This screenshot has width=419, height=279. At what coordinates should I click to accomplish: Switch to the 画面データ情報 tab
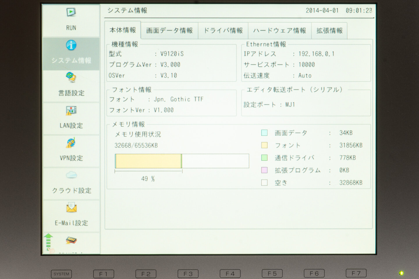tap(169, 31)
